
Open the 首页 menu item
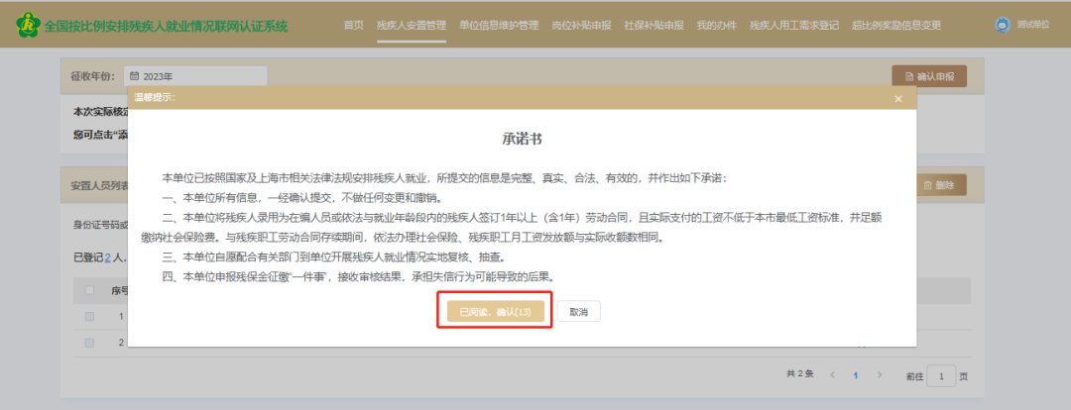tap(354, 25)
